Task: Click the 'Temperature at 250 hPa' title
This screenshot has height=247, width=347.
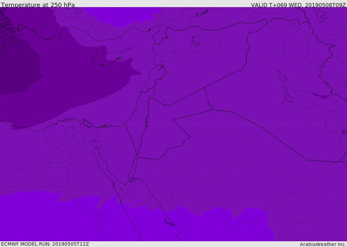Action: click(38, 5)
